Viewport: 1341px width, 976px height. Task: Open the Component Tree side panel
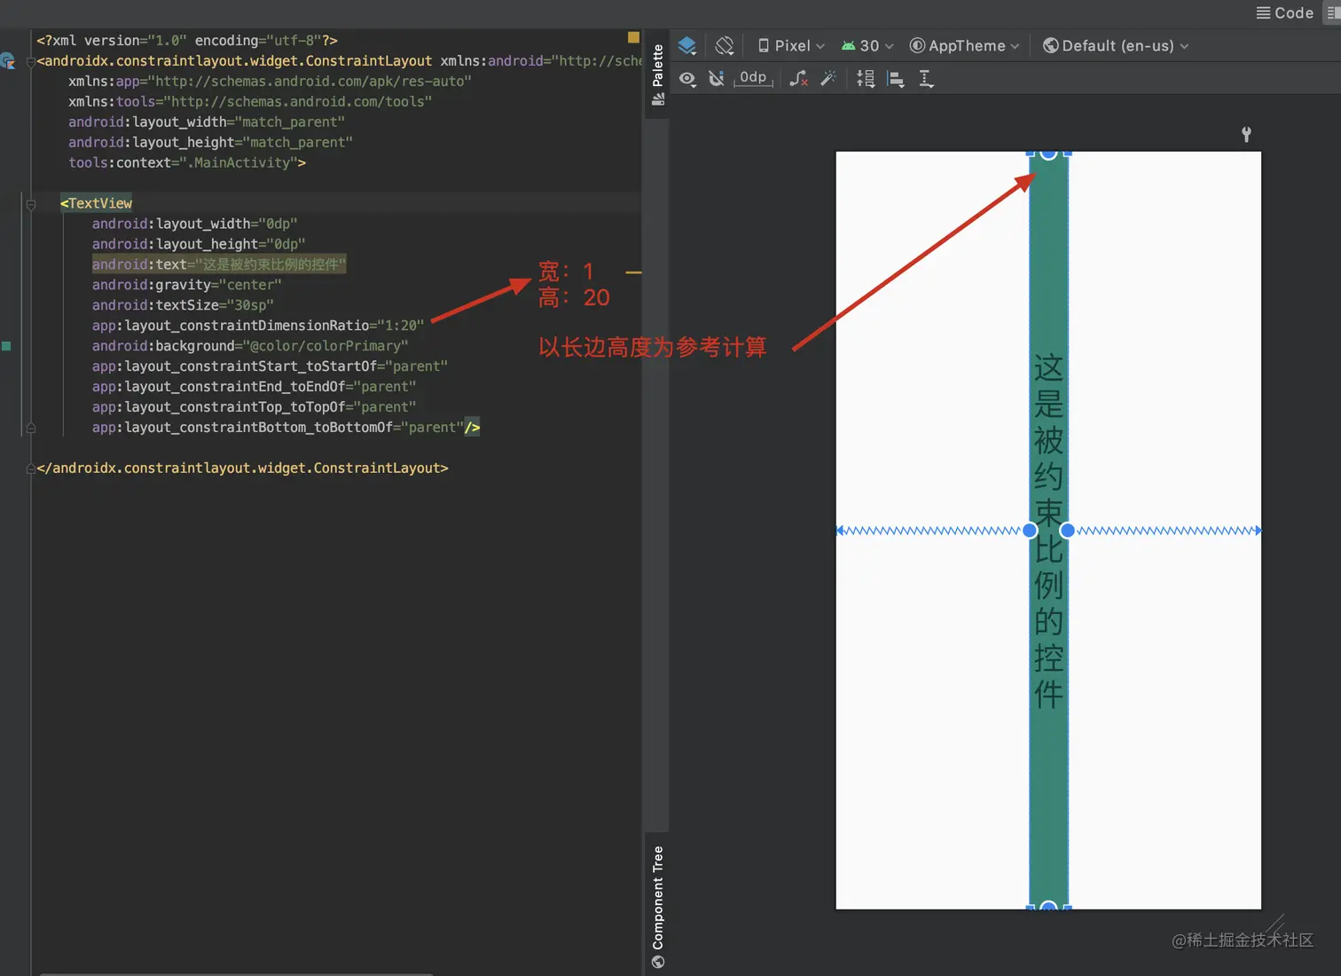657,907
